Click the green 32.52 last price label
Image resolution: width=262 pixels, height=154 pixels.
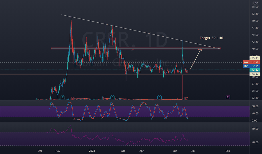(x=255, y=70)
